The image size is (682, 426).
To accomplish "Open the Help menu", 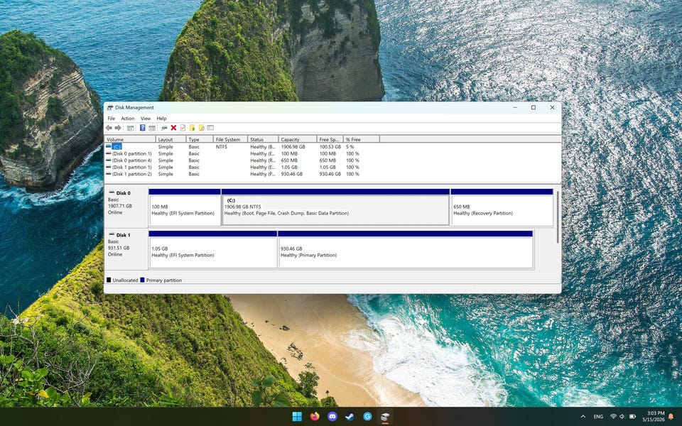I will pyautogui.click(x=161, y=119).
